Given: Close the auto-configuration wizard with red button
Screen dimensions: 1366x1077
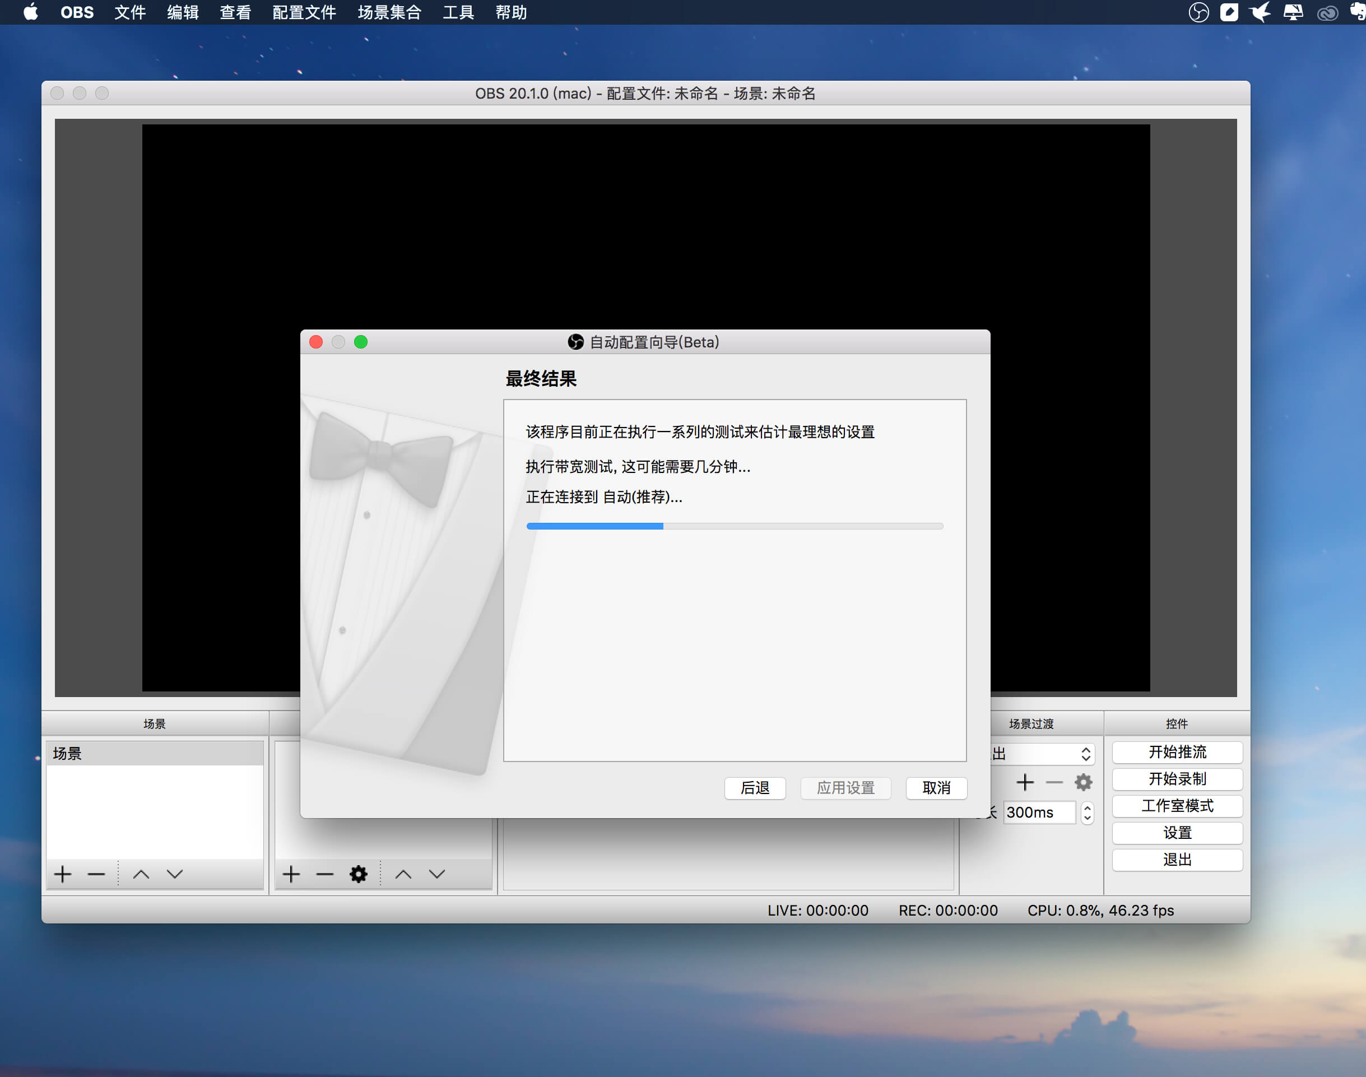Looking at the screenshot, I should tap(316, 342).
